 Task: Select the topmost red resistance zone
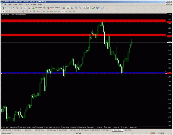click(x=84, y=21)
